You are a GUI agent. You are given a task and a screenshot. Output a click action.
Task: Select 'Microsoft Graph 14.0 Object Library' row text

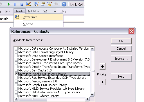click(42, 85)
